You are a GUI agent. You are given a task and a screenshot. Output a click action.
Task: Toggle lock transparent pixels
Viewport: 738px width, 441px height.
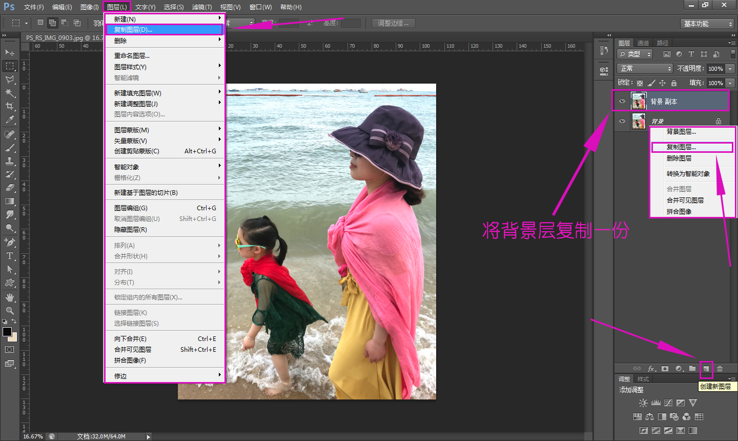click(x=640, y=83)
